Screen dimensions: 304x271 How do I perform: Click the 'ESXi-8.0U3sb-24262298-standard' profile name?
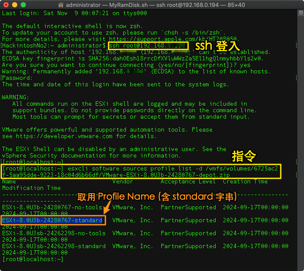click(54, 246)
